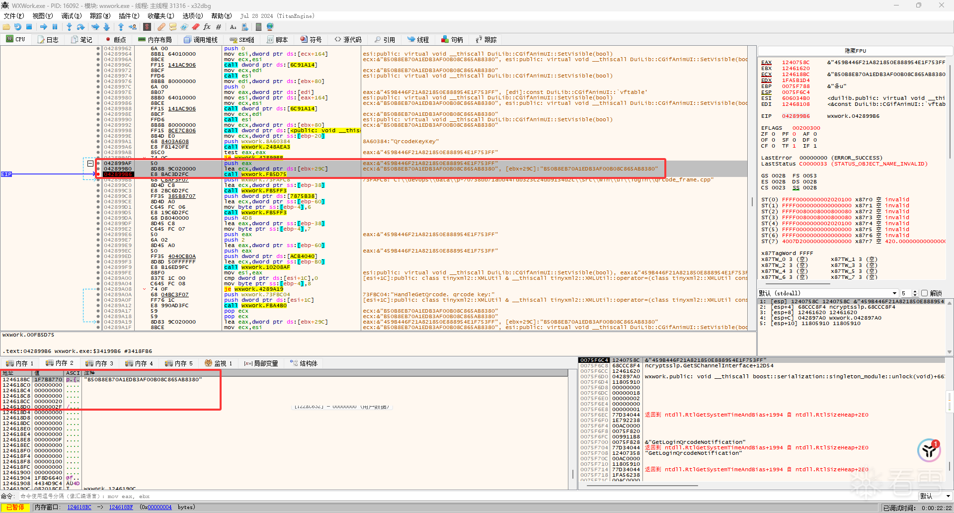Switch to the 断点 tab
This screenshot has width=954, height=513.
[116, 40]
